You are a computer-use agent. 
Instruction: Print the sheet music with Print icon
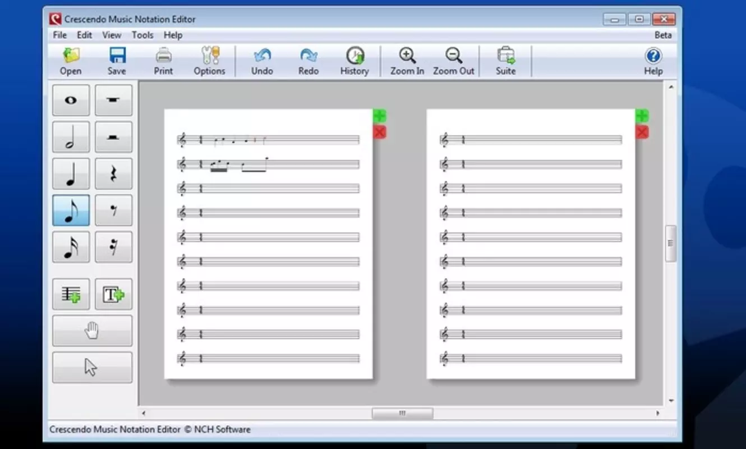163,61
